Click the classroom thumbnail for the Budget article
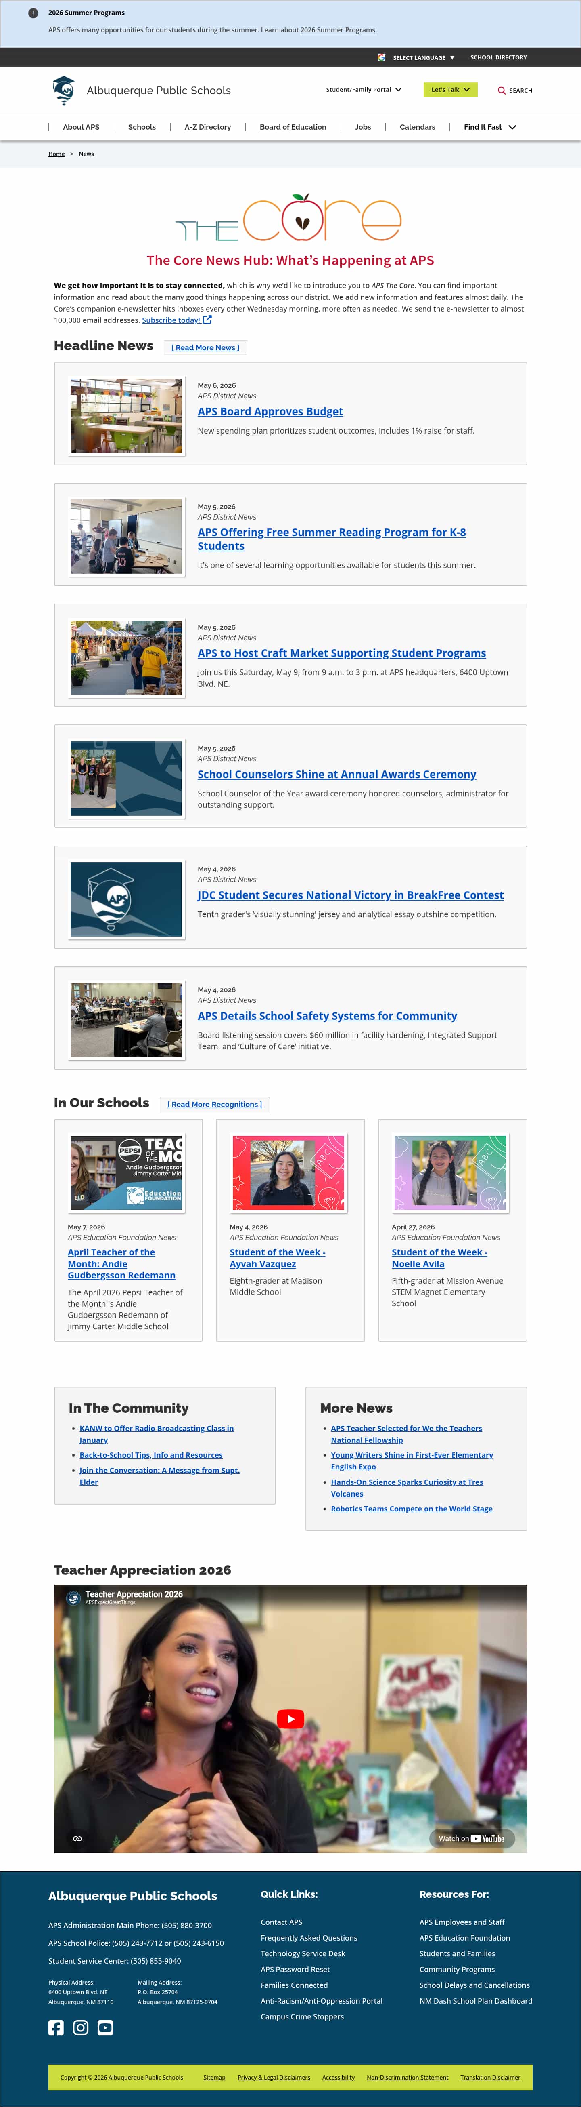Screen dimensions: 581x2107 click(127, 415)
